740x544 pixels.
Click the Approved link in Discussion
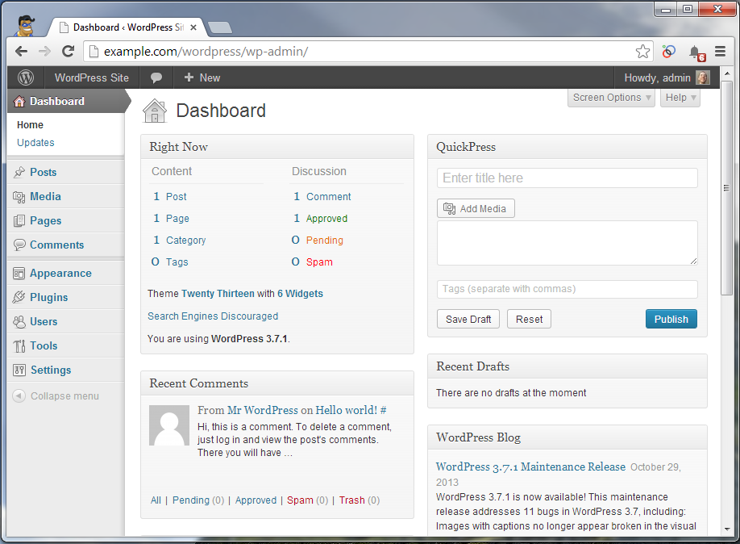(x=326, y=219)
